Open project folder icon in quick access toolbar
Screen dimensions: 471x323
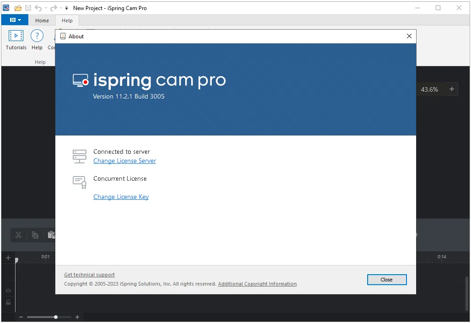pos(18,8)
